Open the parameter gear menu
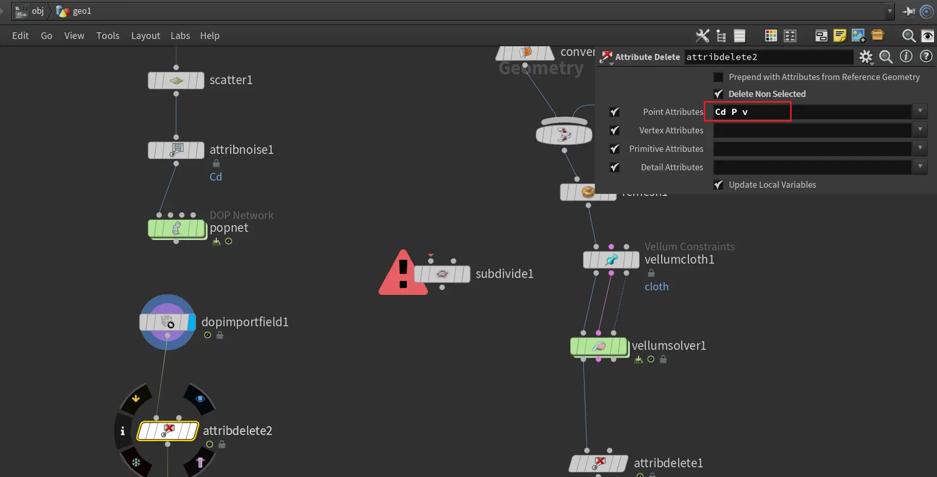Viewport: 937px width, 477px height. [x=866, y=57]
